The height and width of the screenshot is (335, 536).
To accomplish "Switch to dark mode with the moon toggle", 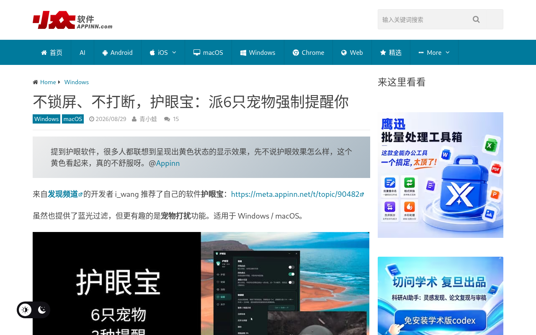I will coord(42,310).
